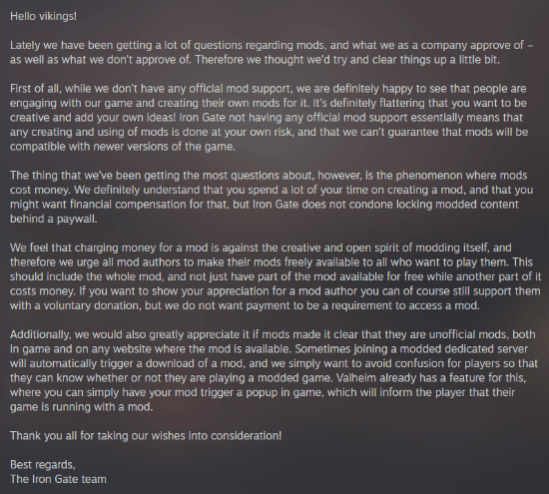Screen dimensions: 549x494
Task: Click the paragraph starting "Lately we have been"
Action: 272,53
